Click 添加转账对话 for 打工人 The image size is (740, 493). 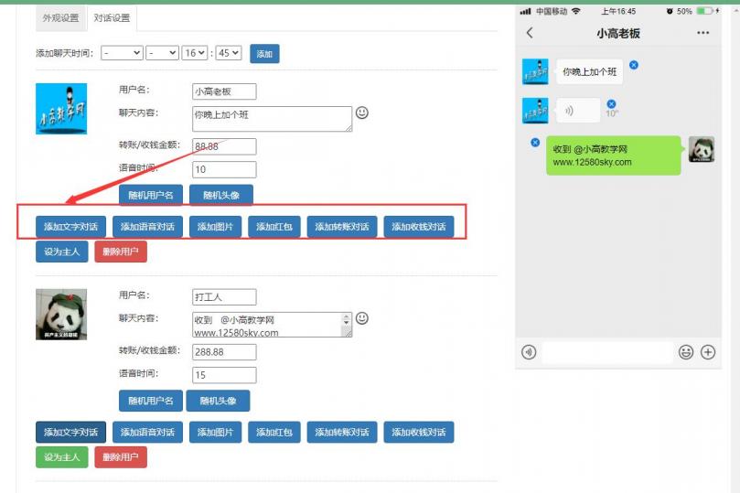342,432
